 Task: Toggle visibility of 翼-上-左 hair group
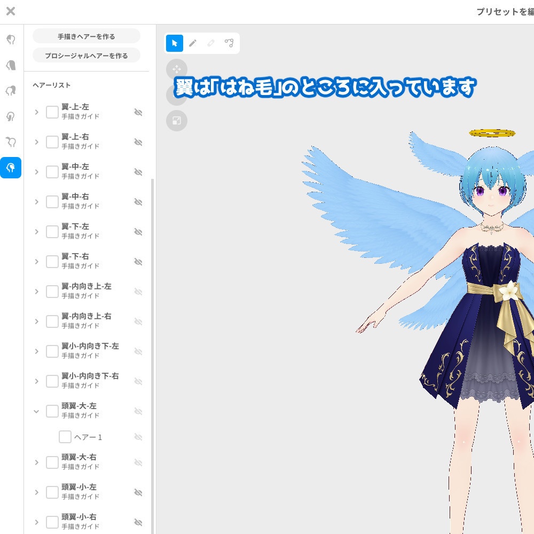(138, 112)
